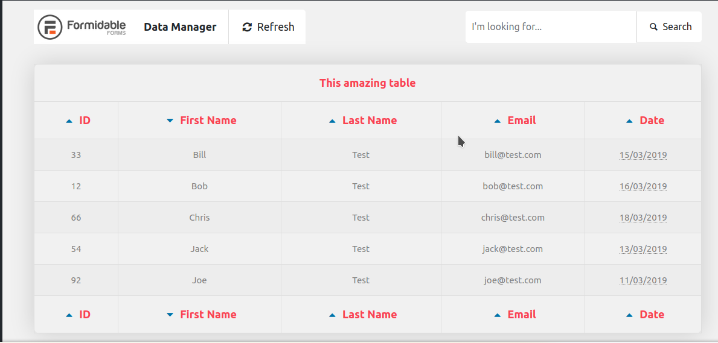Viewport: 718px width, 343px height.
Task: Select first name cell Bob
Action: click(x=200, y=186)
